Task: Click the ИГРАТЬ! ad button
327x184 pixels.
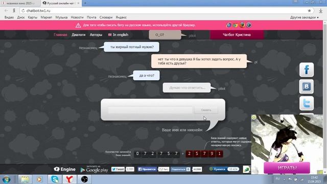Action: tap(287, 168)
